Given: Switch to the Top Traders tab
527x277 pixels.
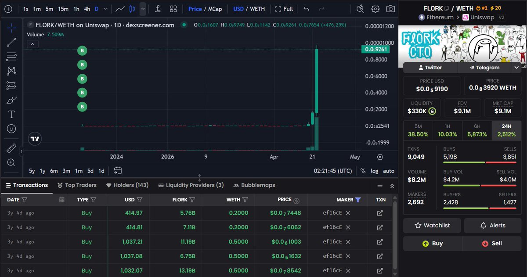Looking at the screenshot, I should click(76, 185).
